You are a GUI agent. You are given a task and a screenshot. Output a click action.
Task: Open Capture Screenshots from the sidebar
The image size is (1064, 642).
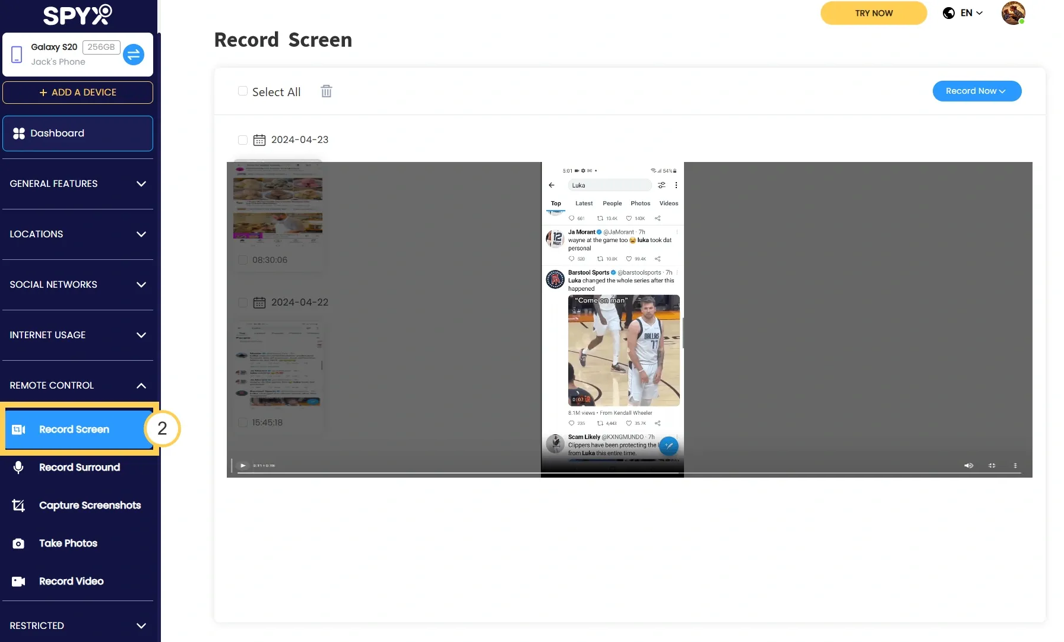click(x=80, y=506)
